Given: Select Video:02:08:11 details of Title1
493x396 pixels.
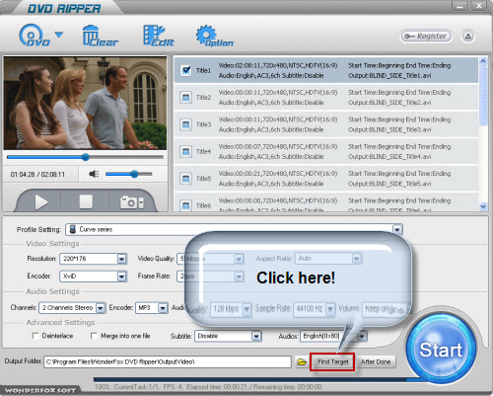Looking at the screenshot, I should 278,65.
